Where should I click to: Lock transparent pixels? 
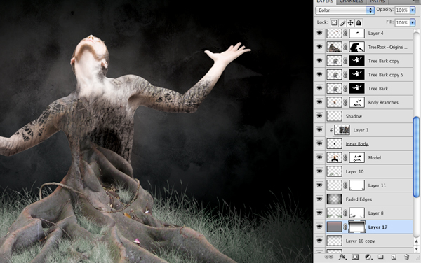coord(334,23)
